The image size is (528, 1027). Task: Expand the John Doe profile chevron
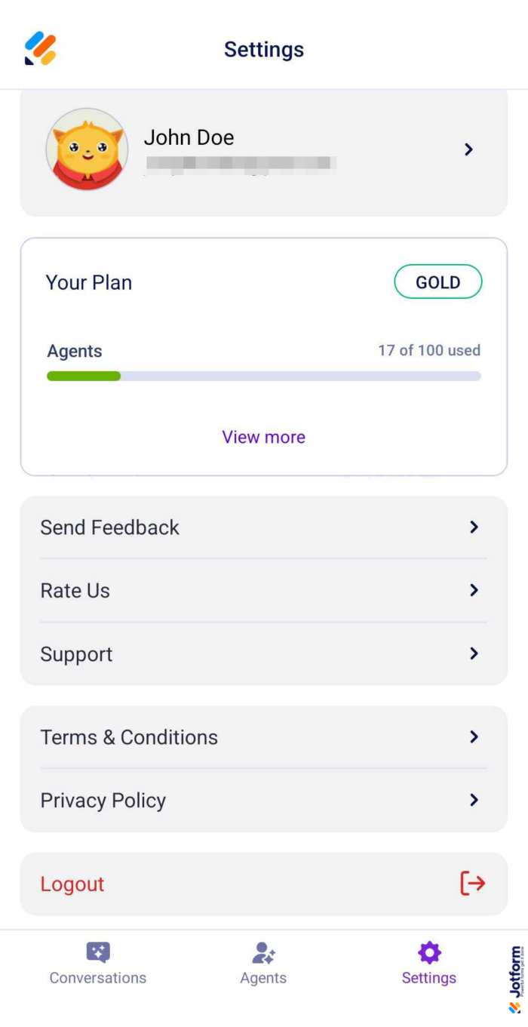[469, 149]
